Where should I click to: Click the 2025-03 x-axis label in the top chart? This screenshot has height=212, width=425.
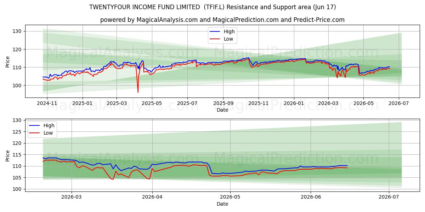pyautogui.click(x=117, y=104)
